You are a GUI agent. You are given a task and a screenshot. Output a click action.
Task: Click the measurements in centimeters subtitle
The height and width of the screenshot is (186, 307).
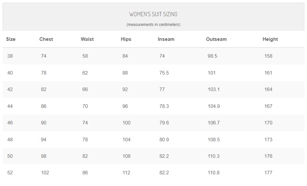click(x=153, y=25)
